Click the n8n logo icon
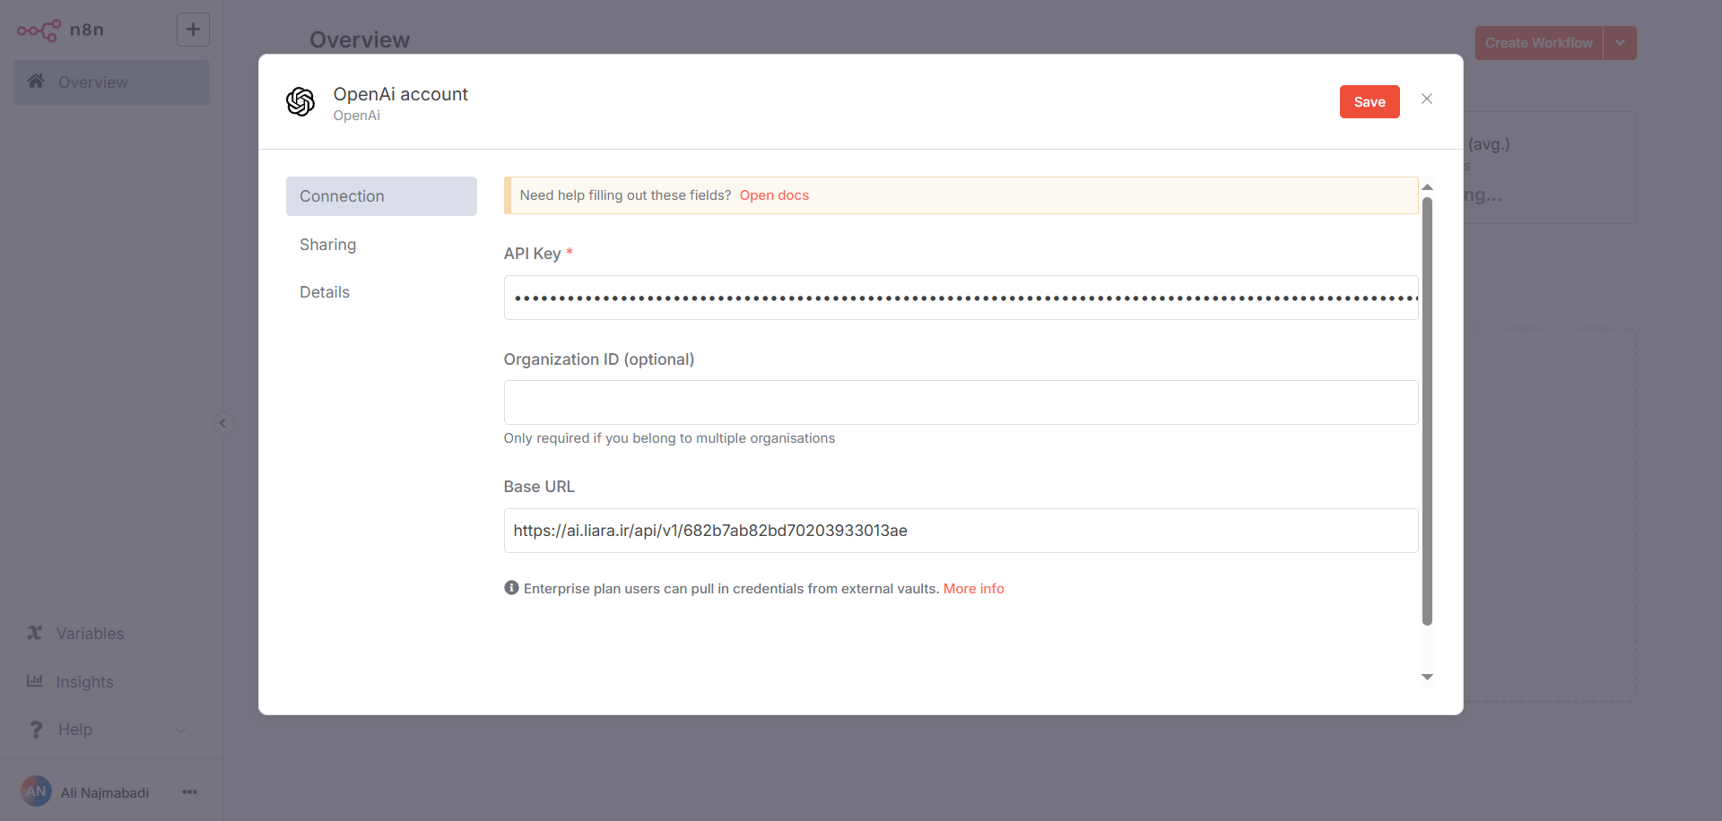 tap(39, 30)
